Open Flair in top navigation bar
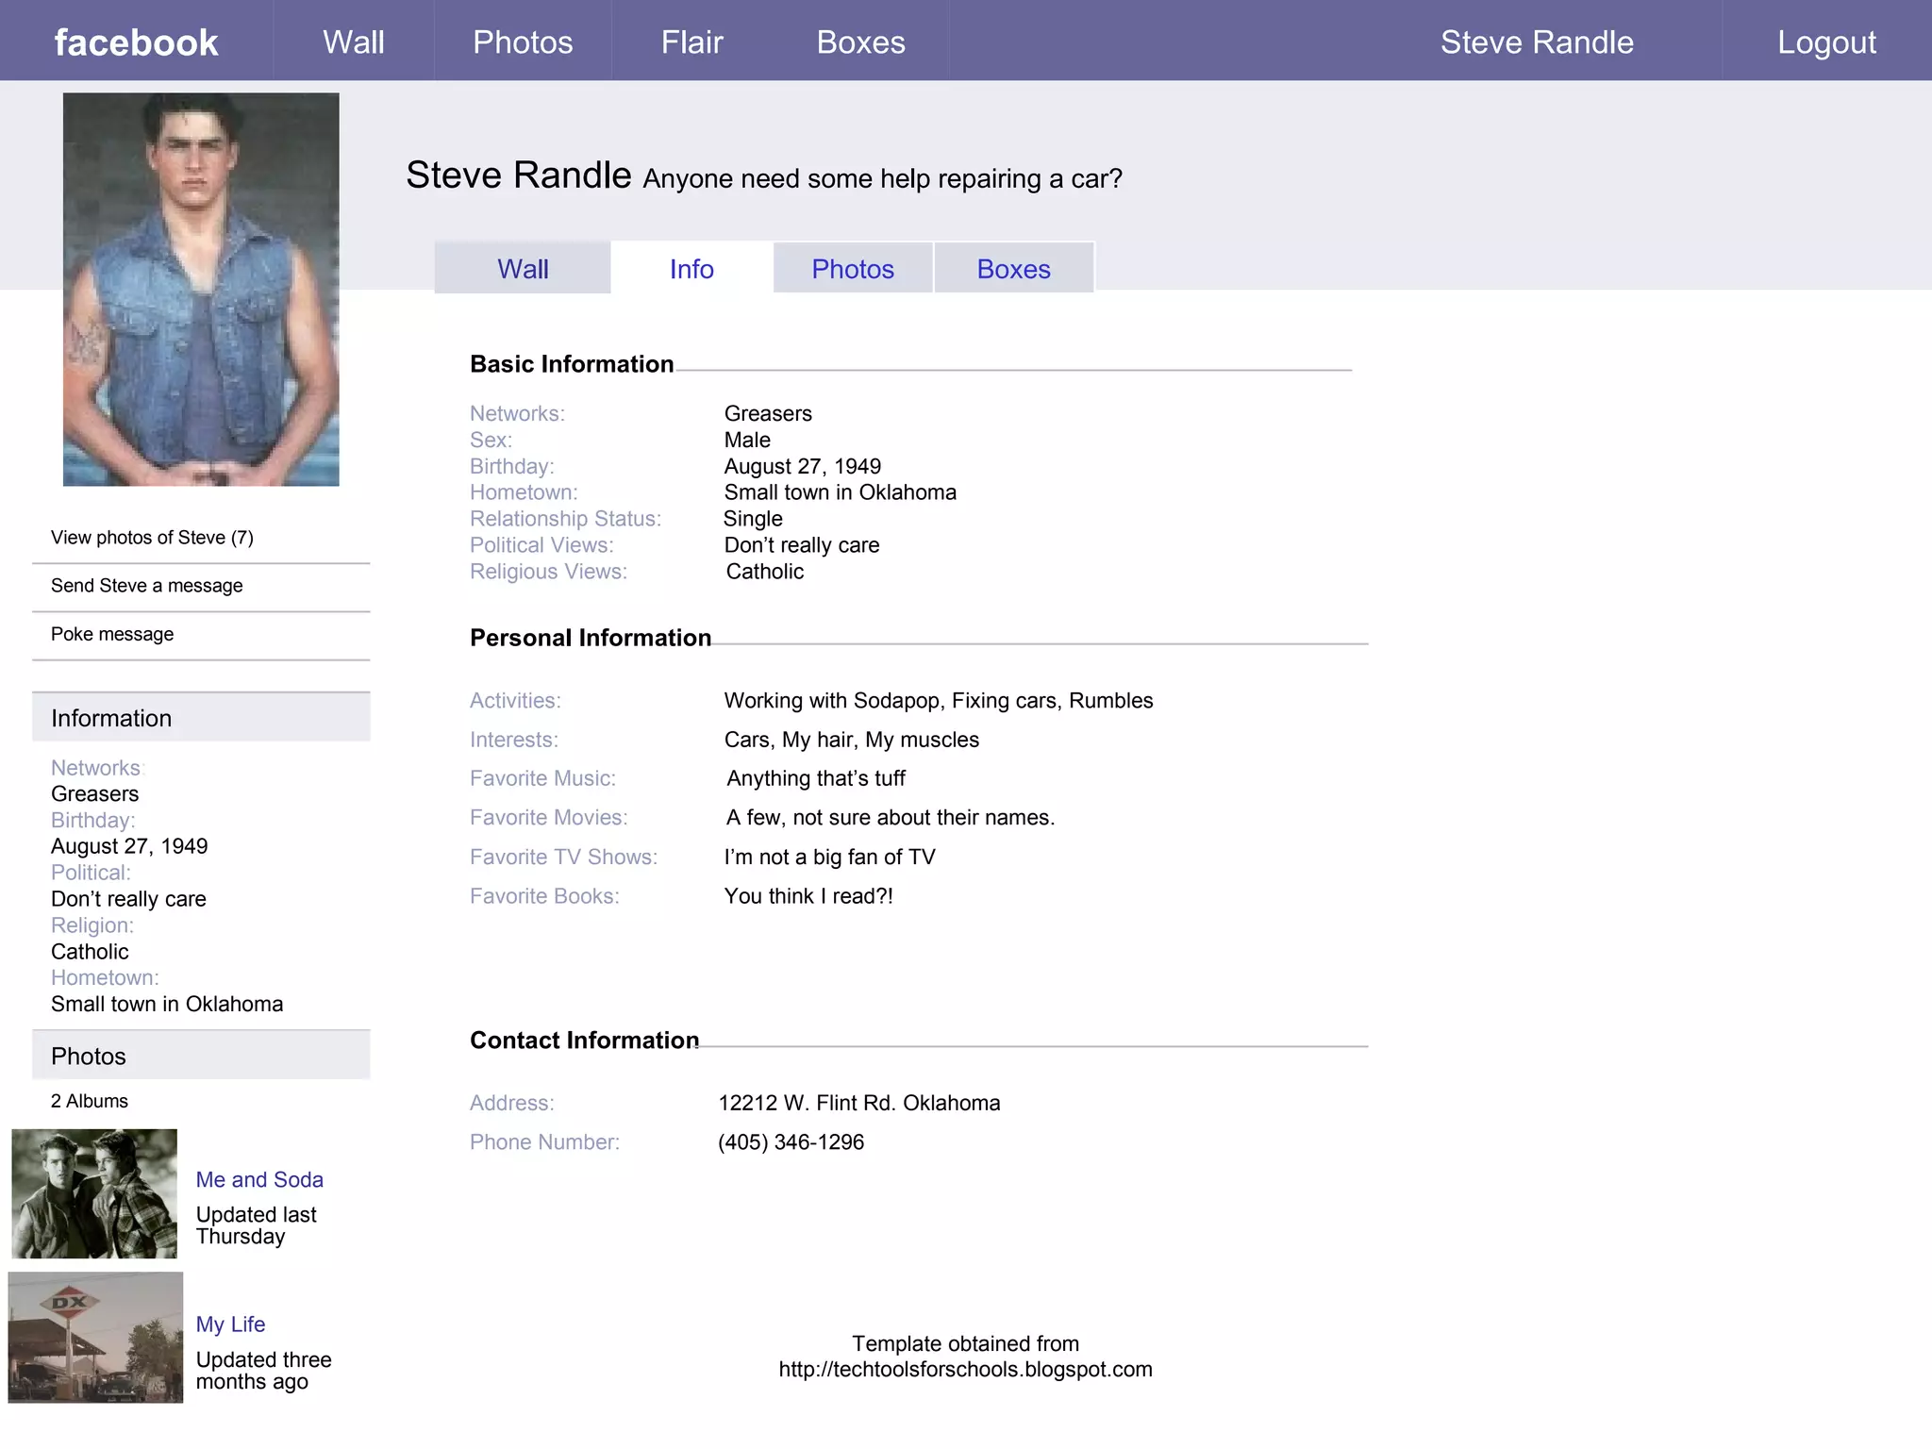1932x1449 pixels. (x=691, y=42)
